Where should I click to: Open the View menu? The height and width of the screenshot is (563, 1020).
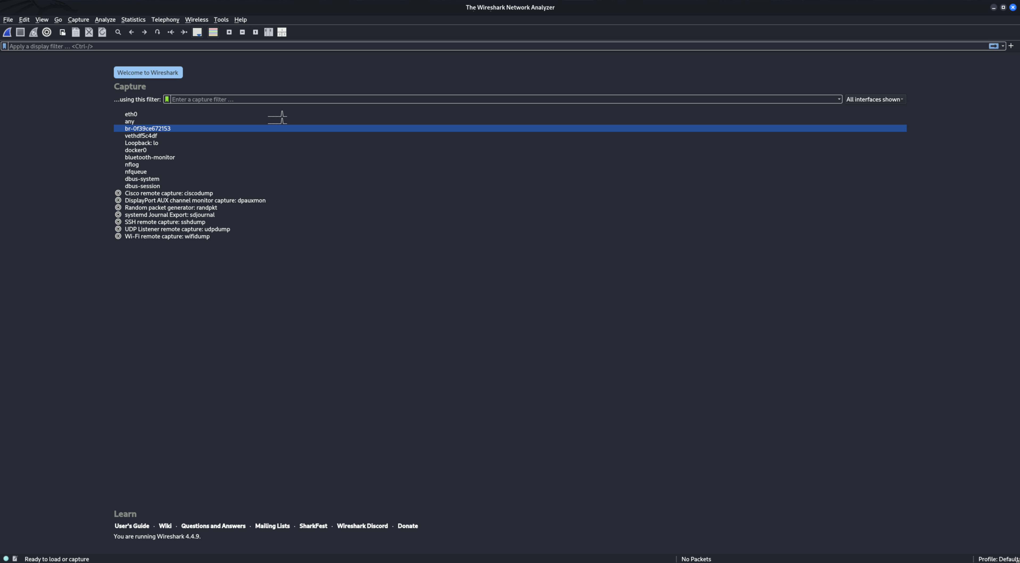pyautogui.click(x=42, y=19)
